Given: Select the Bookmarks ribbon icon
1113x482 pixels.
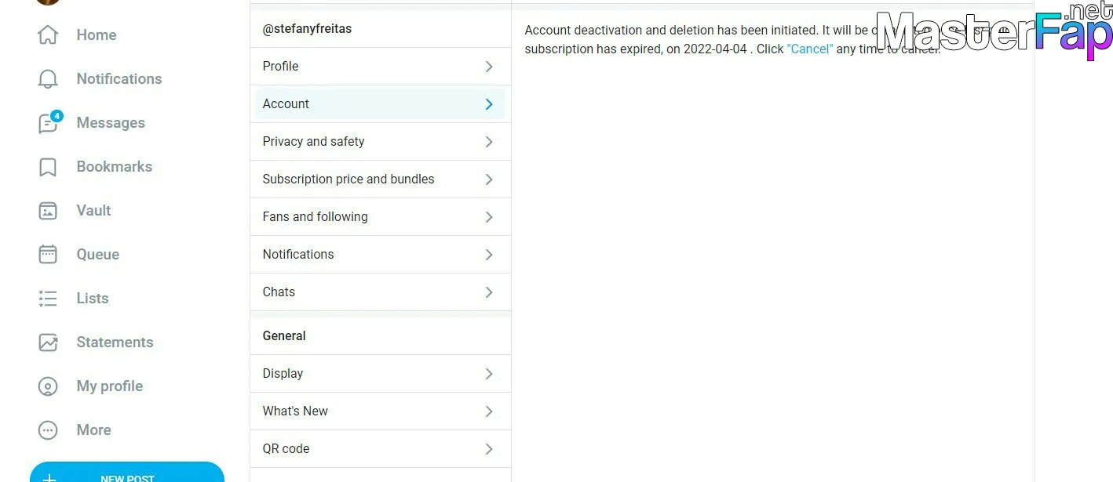Looking at the screenshot, I should coord(48,167).
